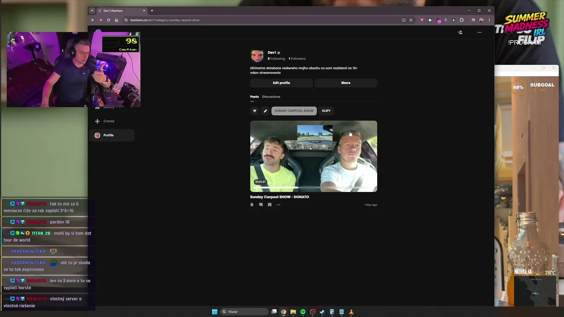This screenshot has height=317, width=564.
Task: Close the Dev1 | Herohero tab
Action: 144,11
